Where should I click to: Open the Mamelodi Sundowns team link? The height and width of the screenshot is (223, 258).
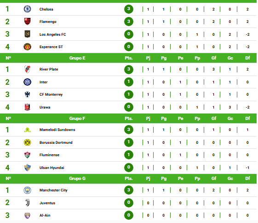click(x=57, y=130)
